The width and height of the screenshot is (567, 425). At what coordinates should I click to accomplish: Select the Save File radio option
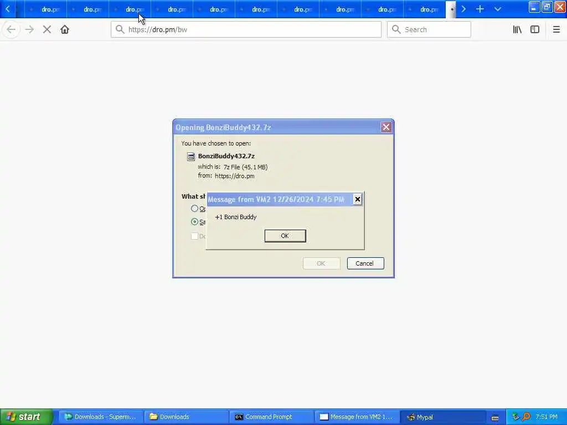[x=194, y=221]
